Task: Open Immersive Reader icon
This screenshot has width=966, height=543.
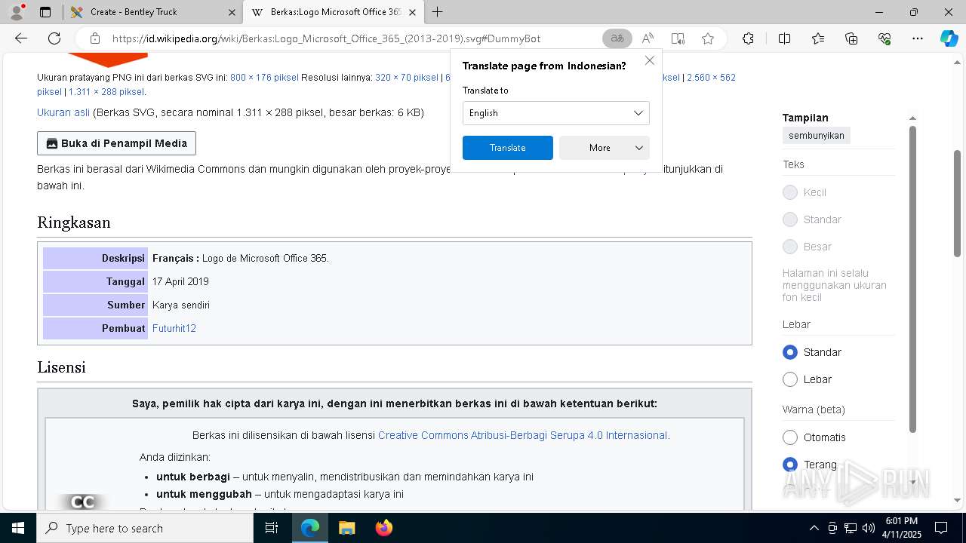Action: pos(678,38)
